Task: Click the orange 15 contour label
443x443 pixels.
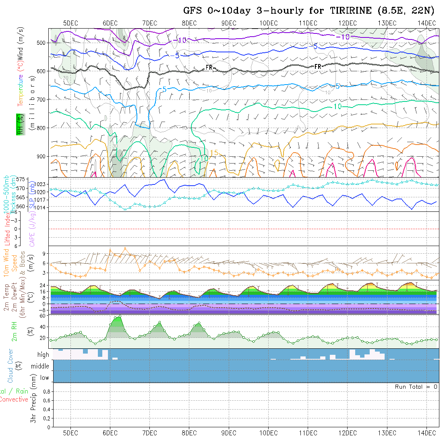Action: pos(214,153)
